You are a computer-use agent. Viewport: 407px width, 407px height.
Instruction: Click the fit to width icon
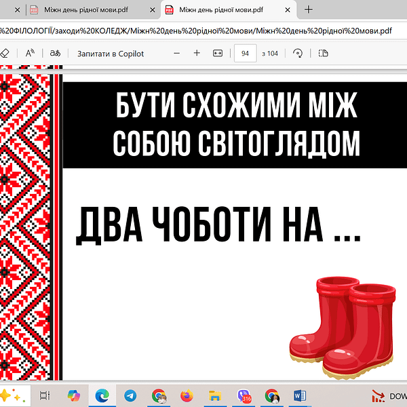(218, 53)
